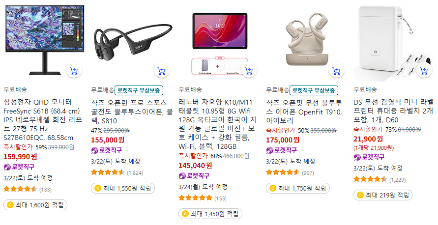Screen dimensions: 438x225
Task: Add Shokz OpenFit T910 earbuds to cart
Action: (x=337, y=71)
